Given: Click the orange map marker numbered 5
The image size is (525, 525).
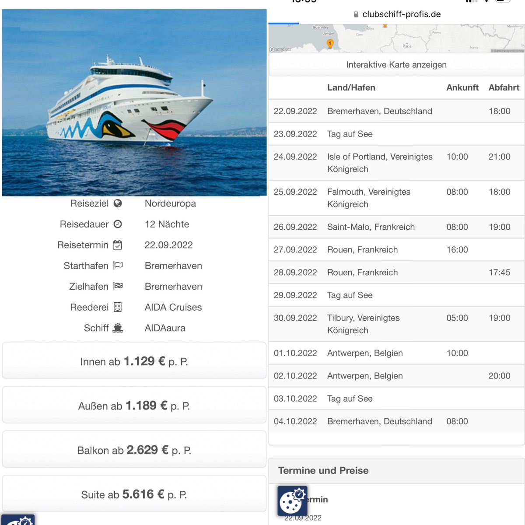Looking at the screenshot, I should point(330,43).
